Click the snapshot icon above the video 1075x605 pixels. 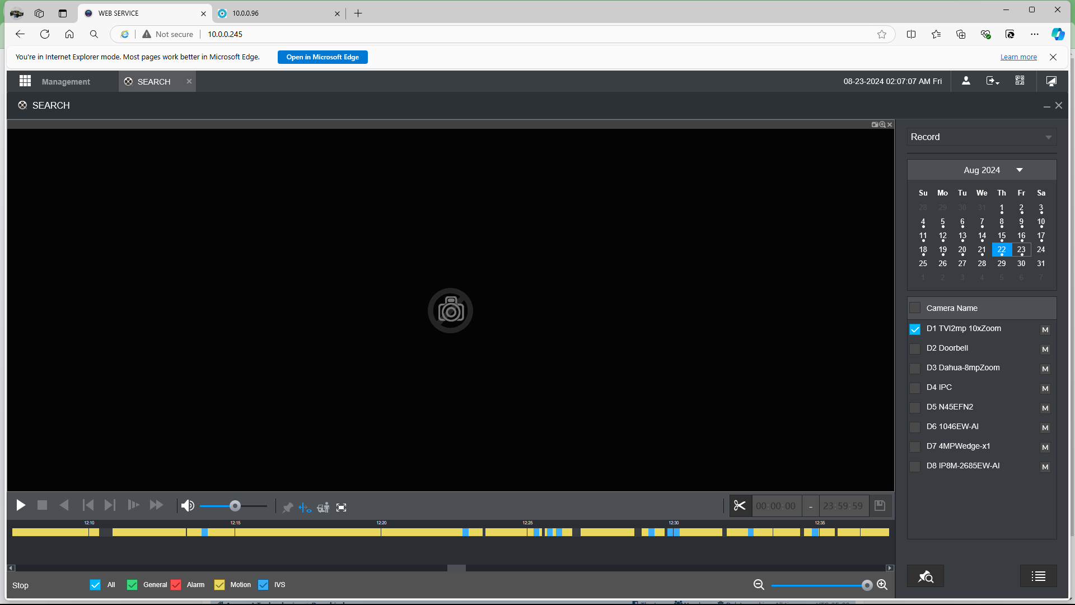pyautogui.click(x=875, y=124)
